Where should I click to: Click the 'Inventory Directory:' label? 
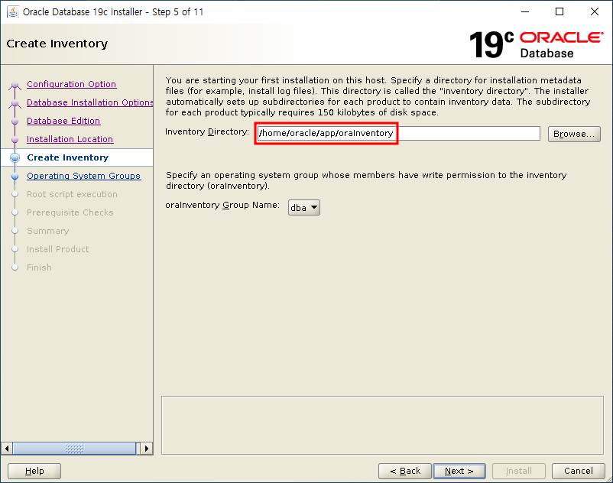(x=207, y=131)
